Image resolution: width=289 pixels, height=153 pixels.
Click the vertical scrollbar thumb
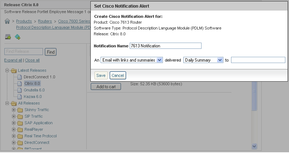[x=254, y=96]
